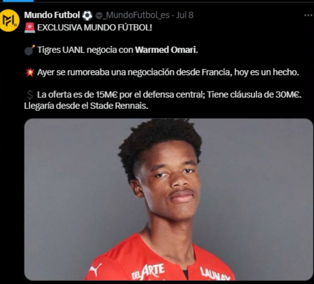Click the Jul 8 timestamp
The width and height of the screenshot is (314, 284).
pos(185,15)
